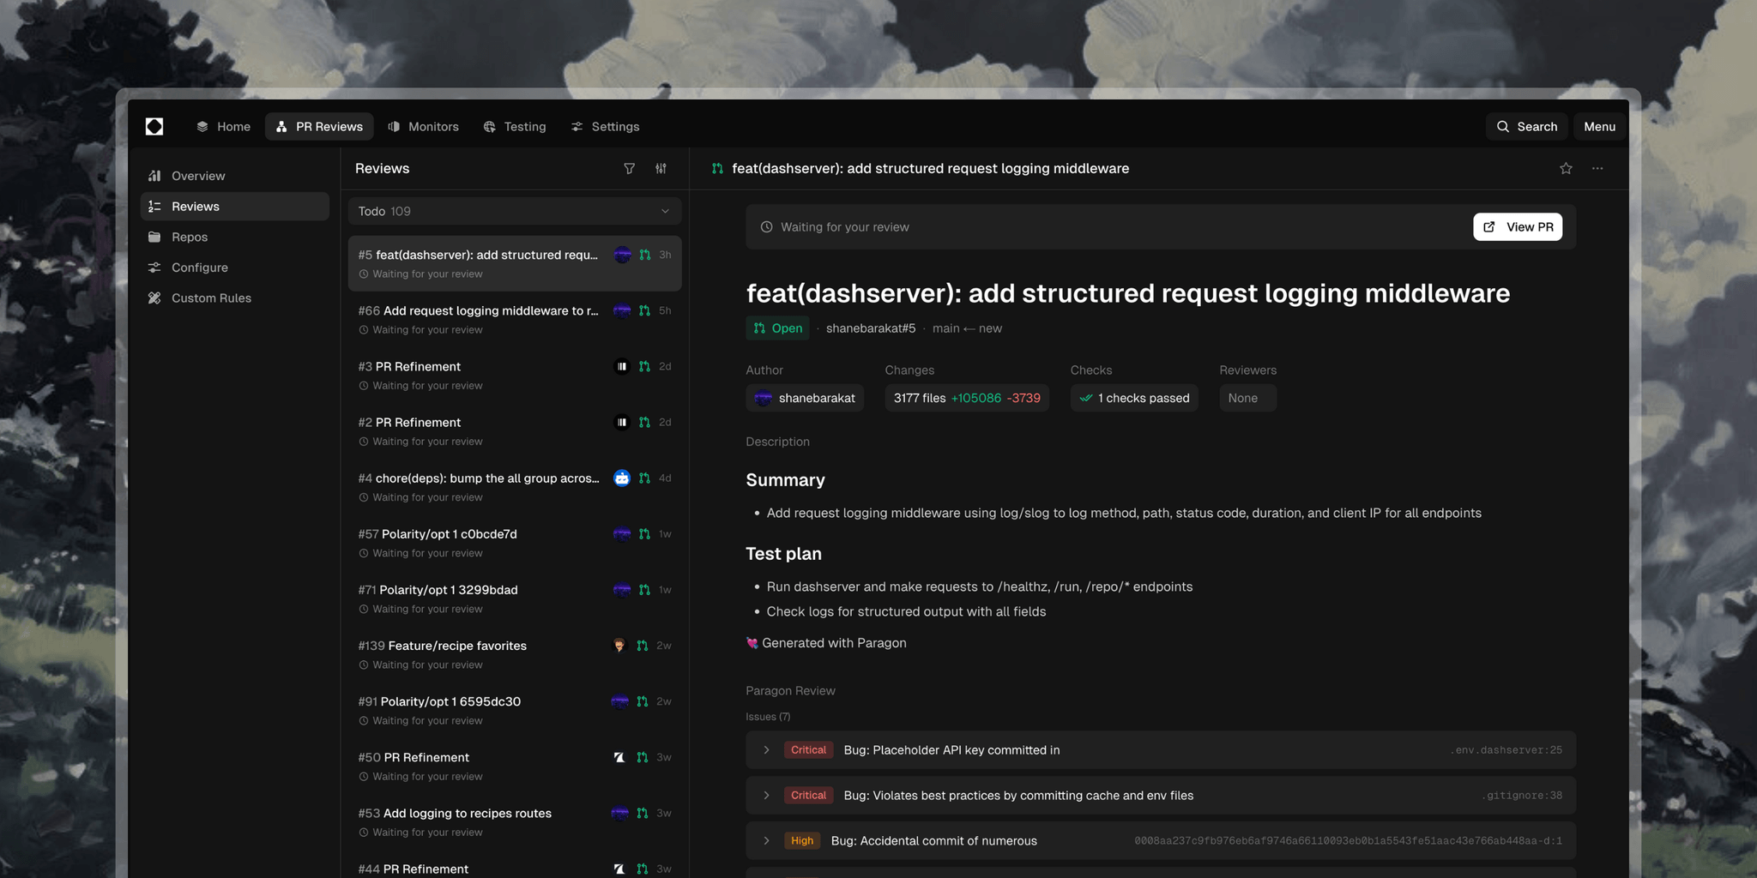Open the filter funnel in Reviews panel
Image resolution: width=1757 pixels, height=878 pixels.
click(x=630, y=169)
